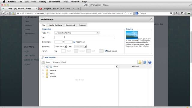
Task: Bookmark this page with the star
Action: pos(125,13)
